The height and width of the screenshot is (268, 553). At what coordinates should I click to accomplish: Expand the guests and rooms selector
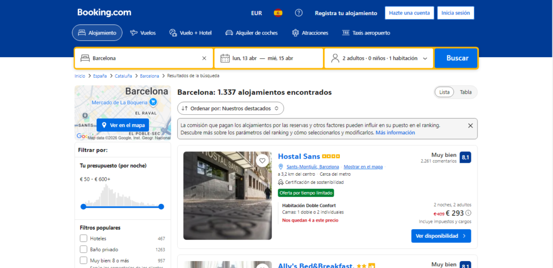(x=379, y=58)
